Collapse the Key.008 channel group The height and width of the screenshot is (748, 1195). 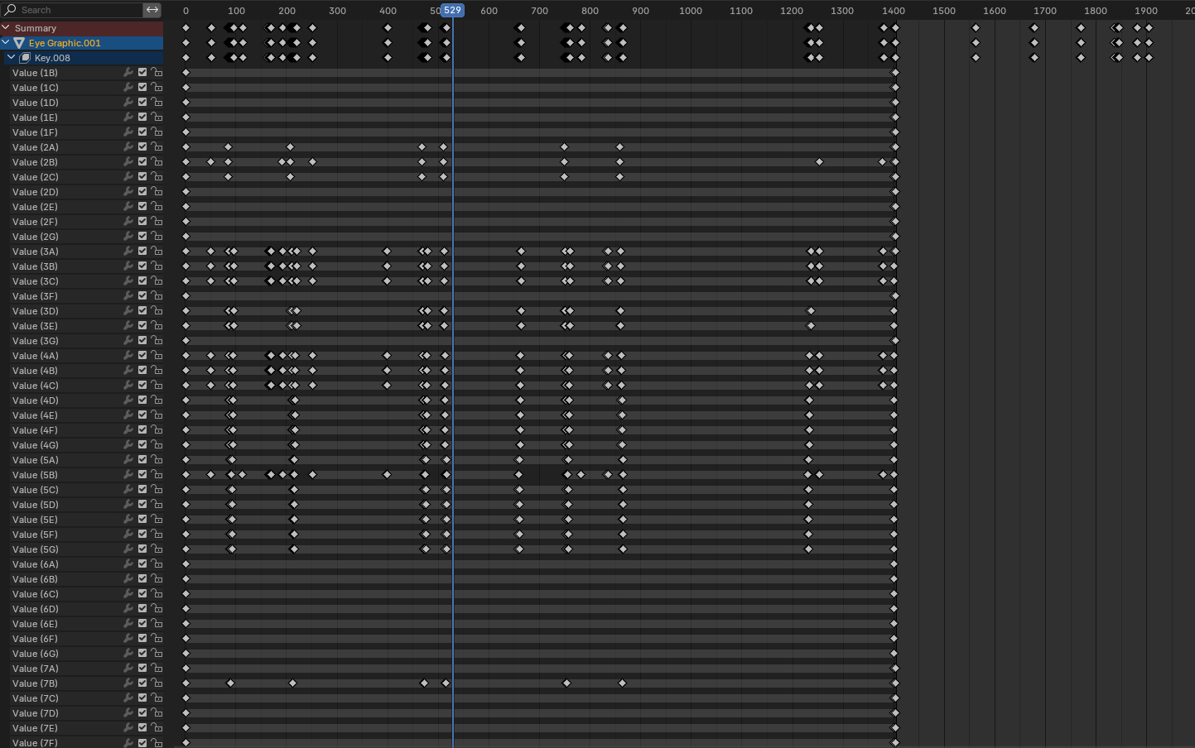coord(12,58)
